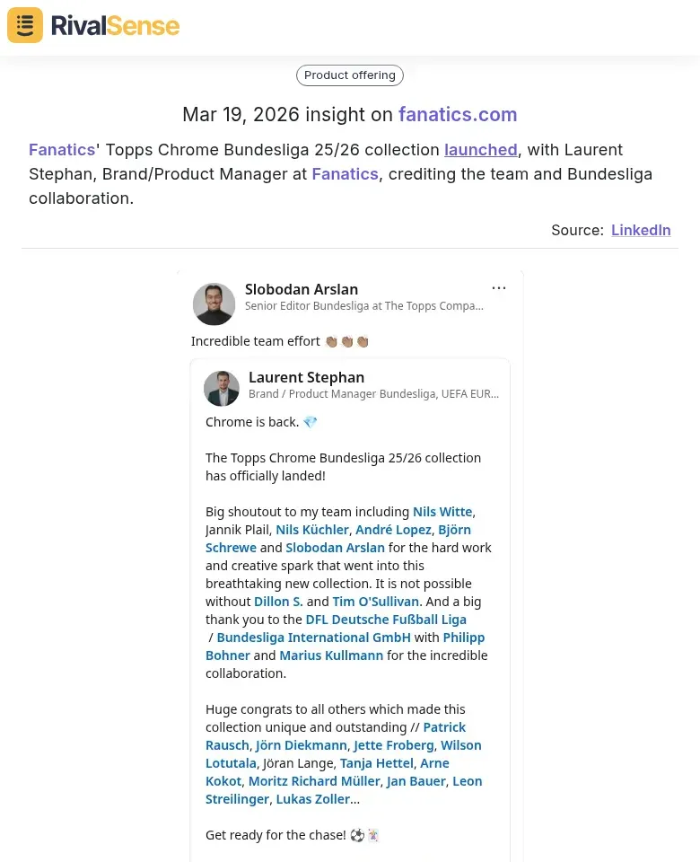700x862 pixels.
Task: Open Tanja Hettel's profile mention
Action: pyautogui.click(x=377, y=763)
